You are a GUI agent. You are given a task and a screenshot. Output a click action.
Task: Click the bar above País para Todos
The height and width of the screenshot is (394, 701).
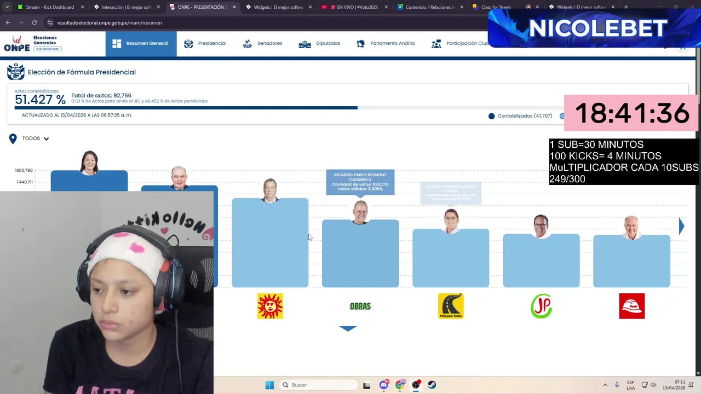click(451, 258)
